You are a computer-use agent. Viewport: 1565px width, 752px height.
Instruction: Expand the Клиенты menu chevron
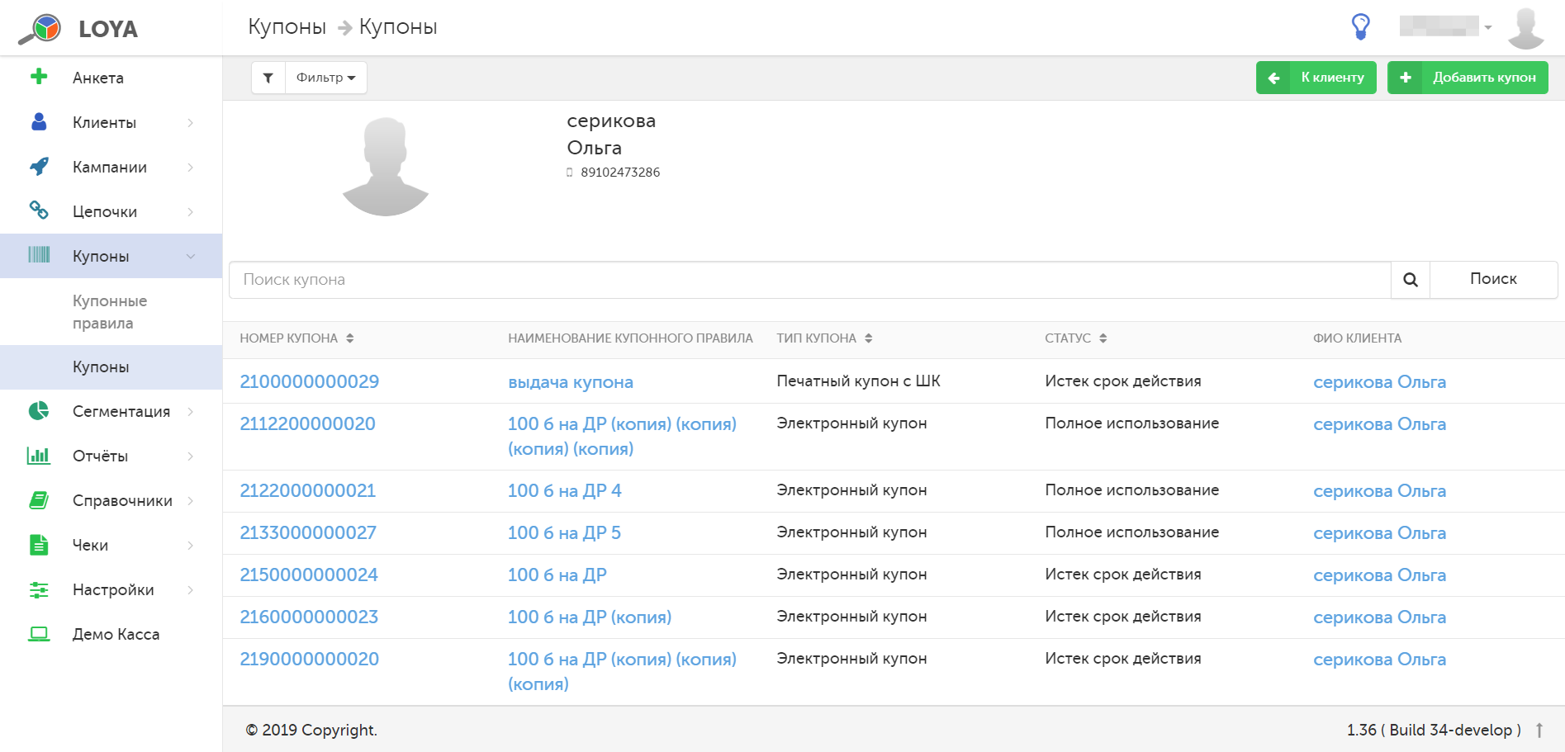tap(191, 122)
